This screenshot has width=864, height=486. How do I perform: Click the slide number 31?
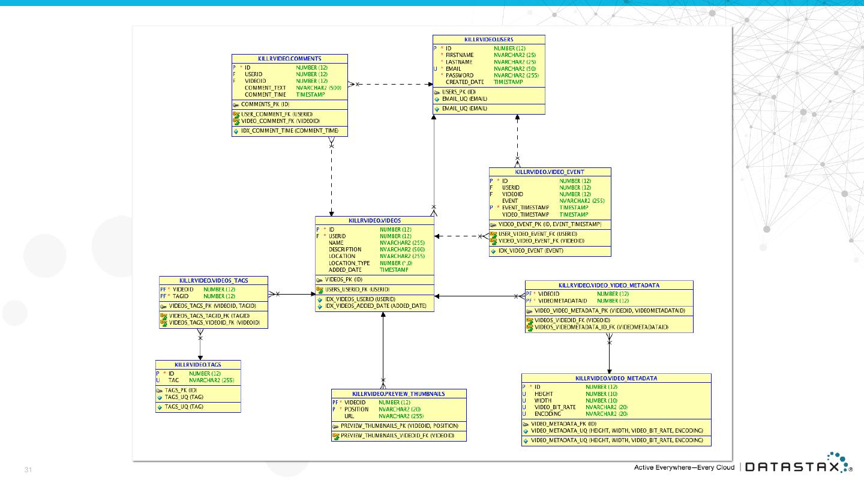click(x=28, y=469)
